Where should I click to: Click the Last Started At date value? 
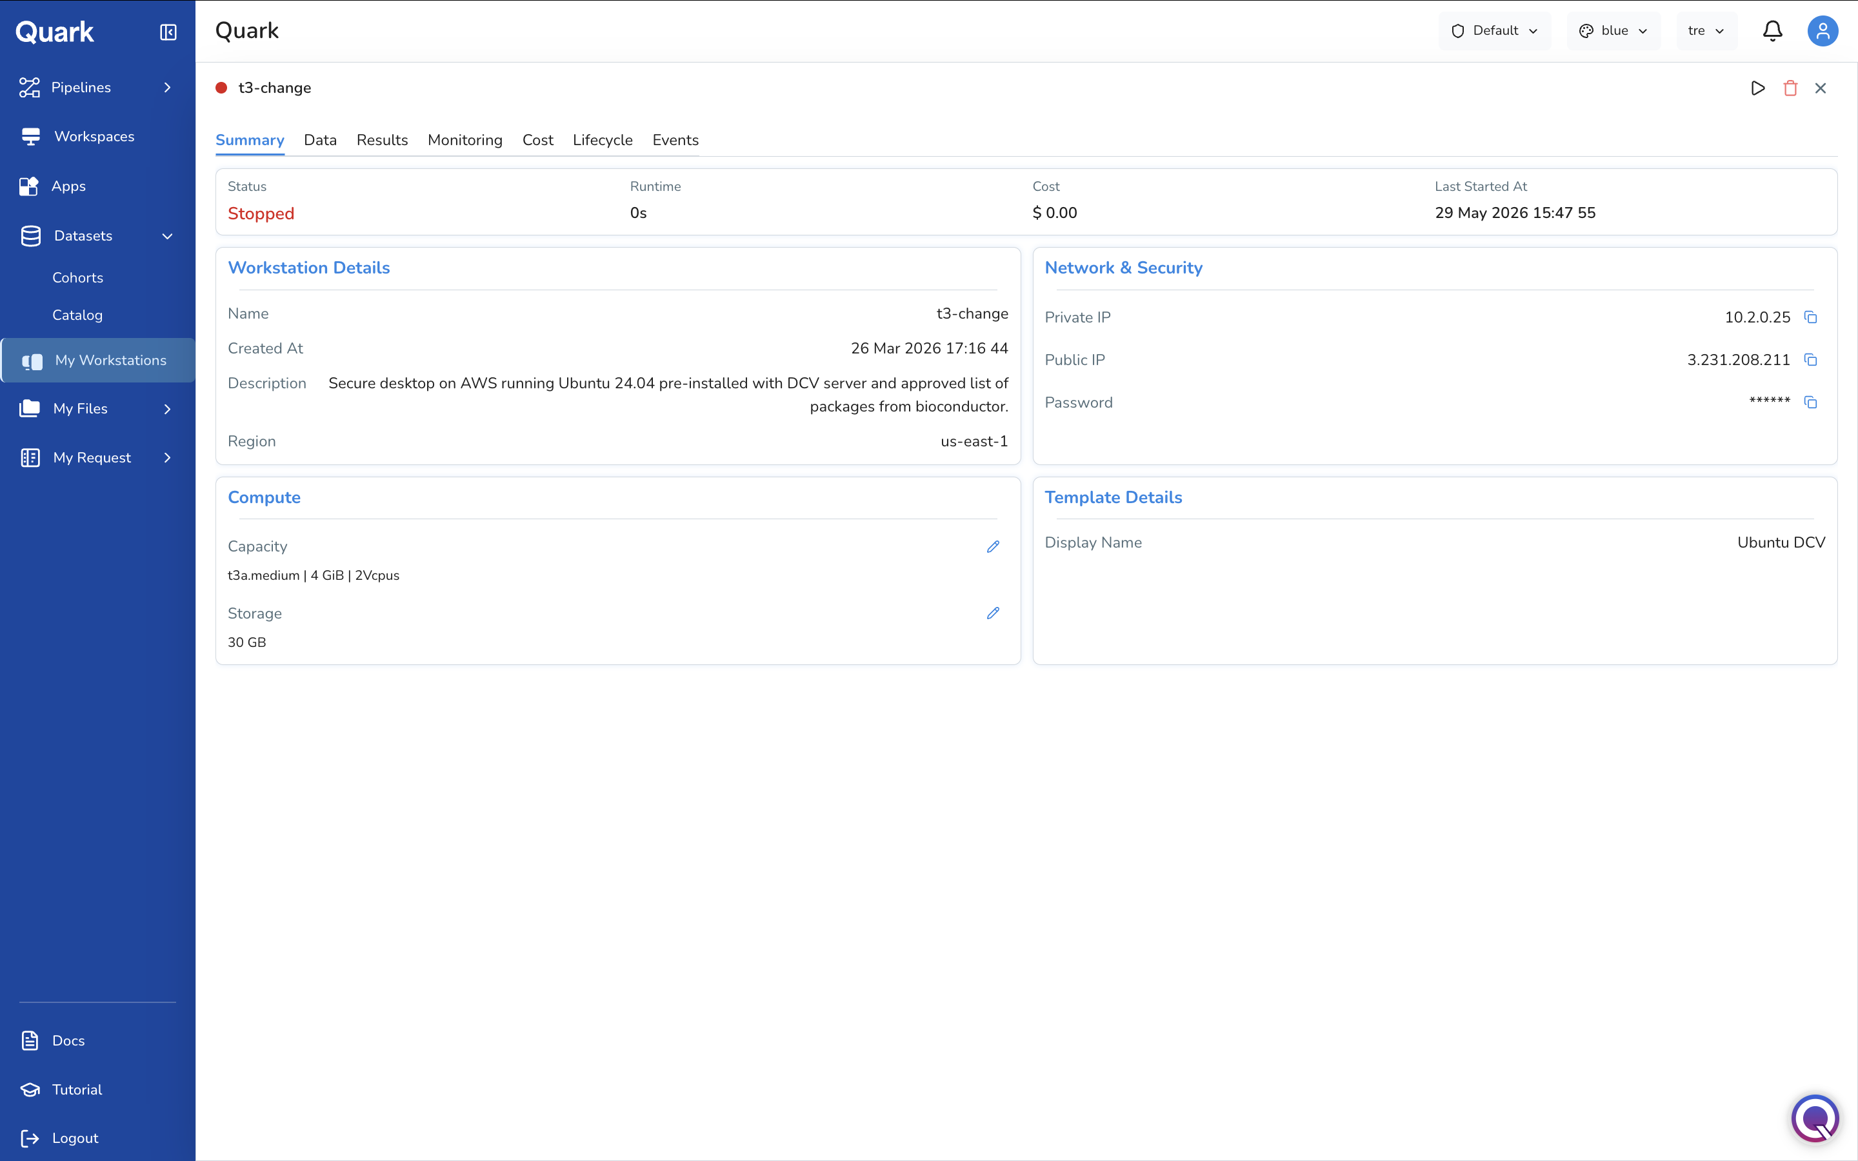click(x=1515, y=213)
